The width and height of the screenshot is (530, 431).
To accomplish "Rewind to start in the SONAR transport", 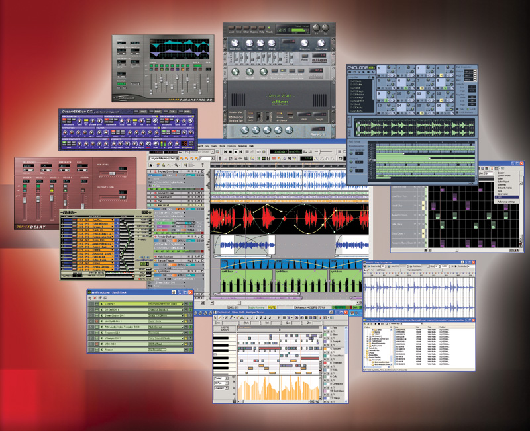I will click(225, 152).
